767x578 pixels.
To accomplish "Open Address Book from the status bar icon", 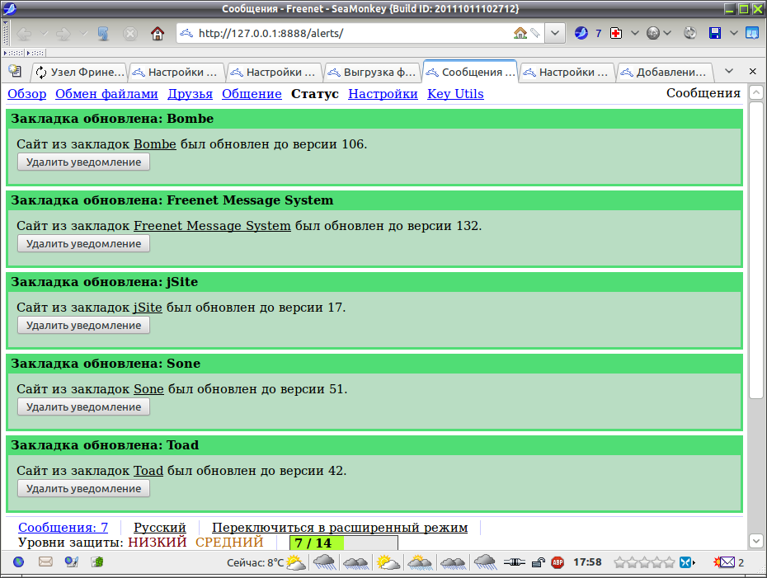I will (x=97, y=562).
